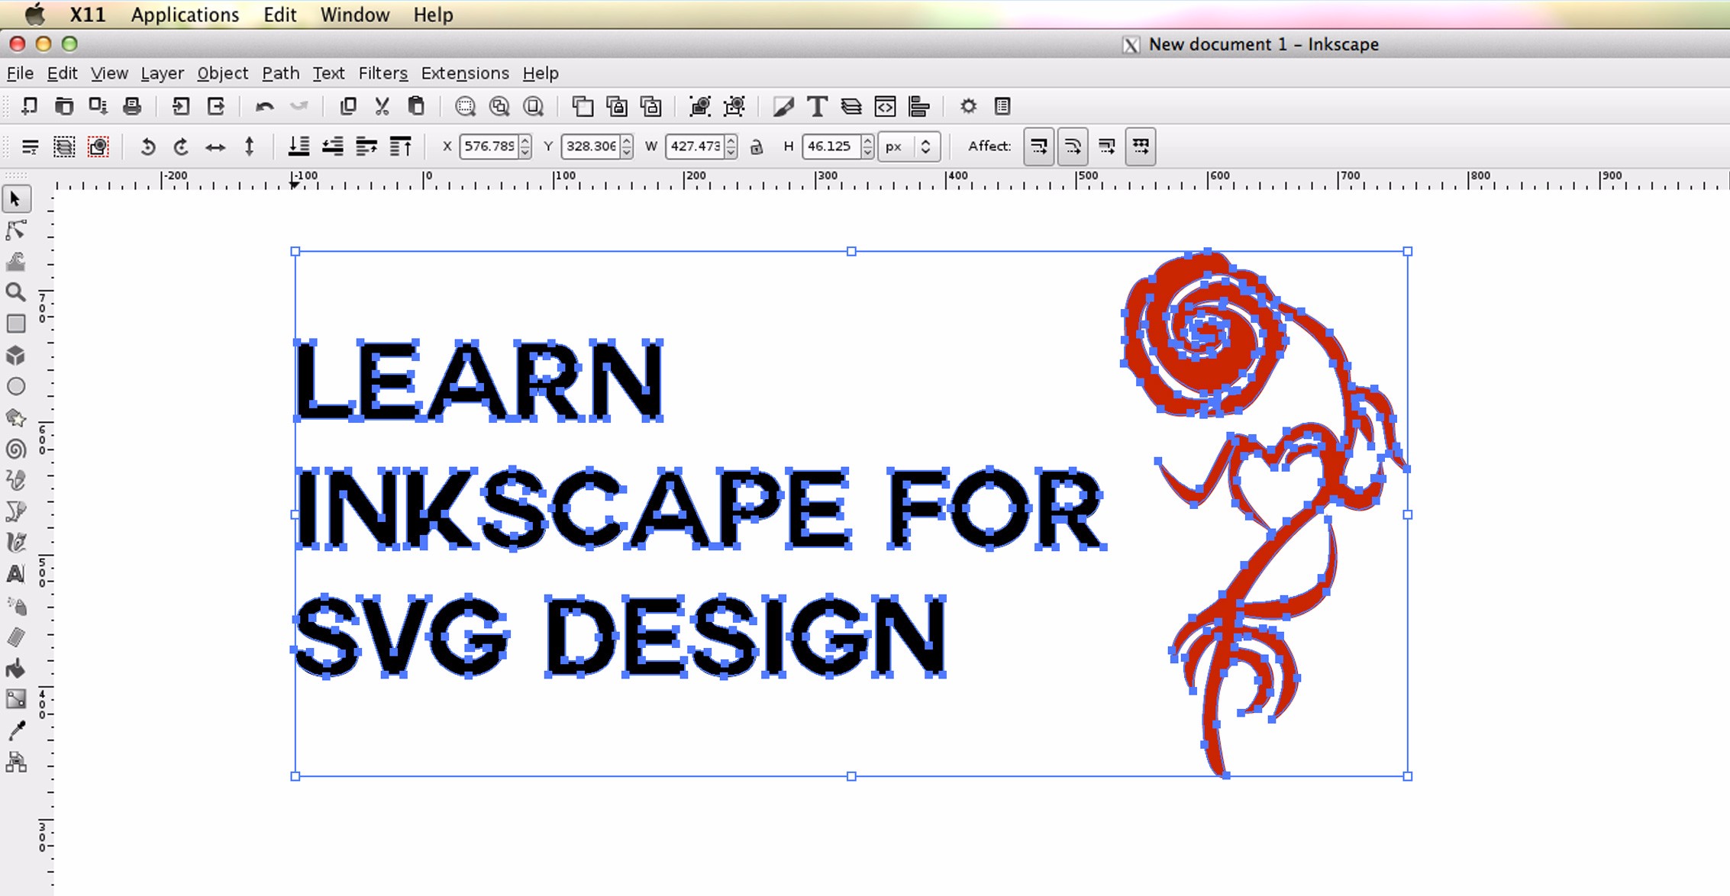The height and width of the screenshot is (896, 1730).
Task: Pick the Eraser tool
Action: (16, 637)
